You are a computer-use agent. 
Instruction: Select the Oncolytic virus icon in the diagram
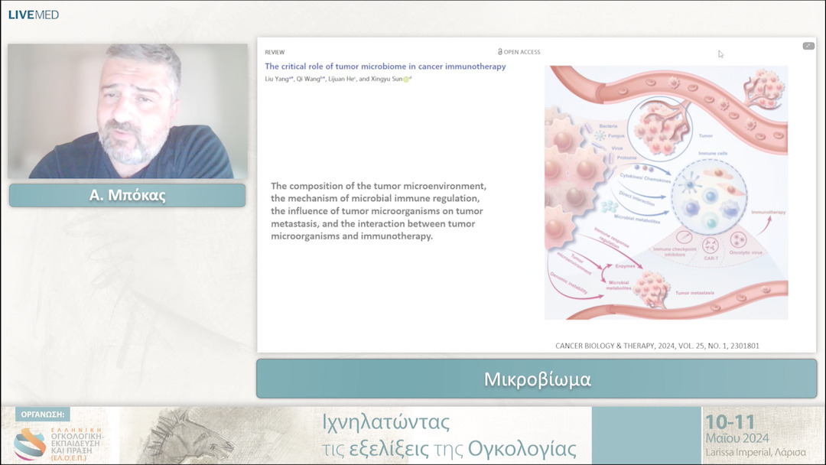[740, 241]
